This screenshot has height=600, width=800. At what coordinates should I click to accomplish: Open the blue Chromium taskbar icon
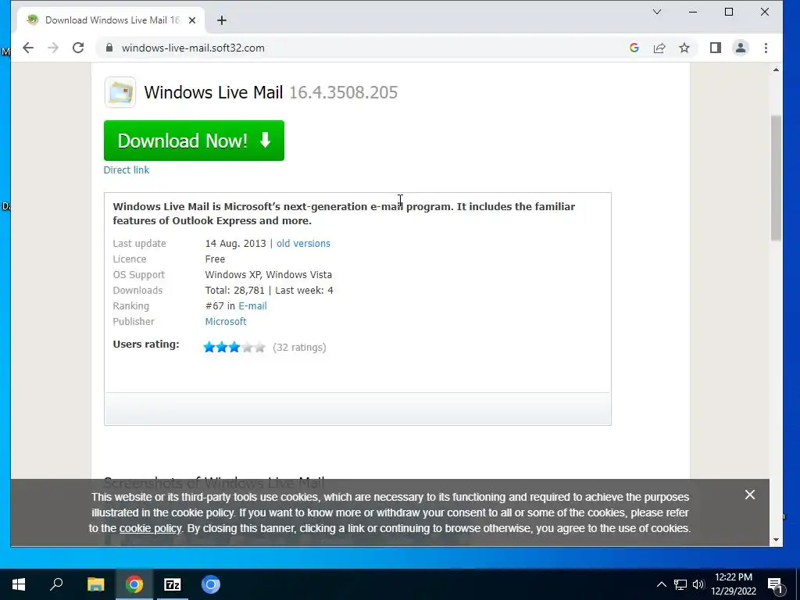tap(211, 584)
